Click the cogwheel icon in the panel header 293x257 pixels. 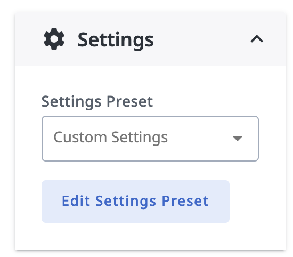point(54,39)
